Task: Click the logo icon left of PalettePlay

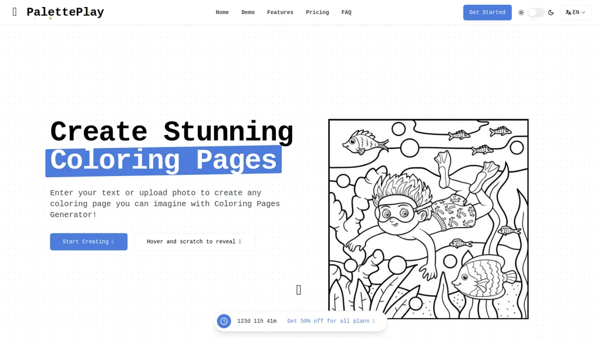Action: coord(15,12)
